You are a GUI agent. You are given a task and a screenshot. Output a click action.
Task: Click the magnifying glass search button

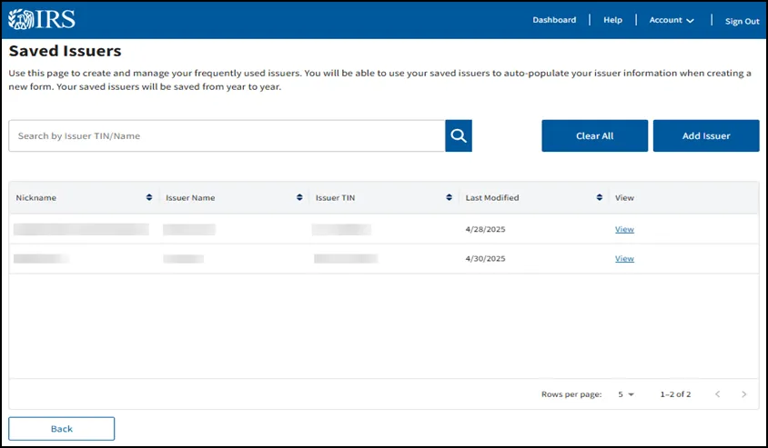459,135
